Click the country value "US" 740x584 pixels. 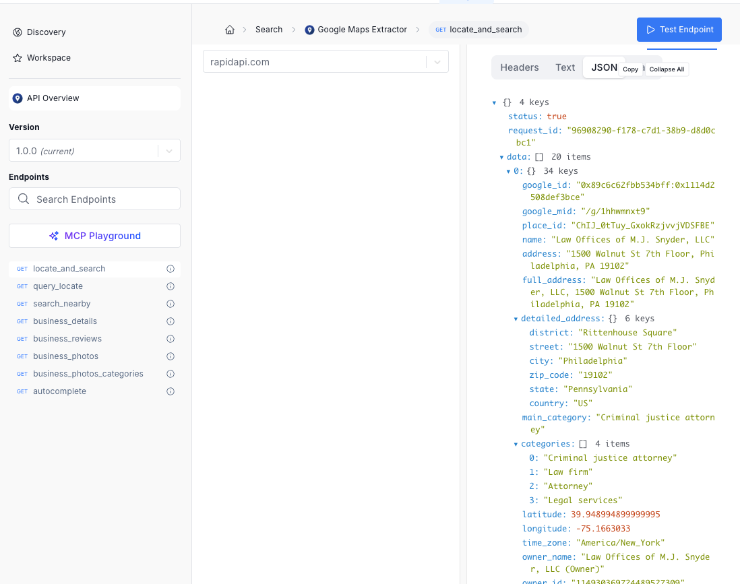click(x=583, y=403)
